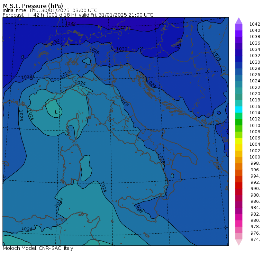
Task: Pick the dark blue swatch between 1030 and 1032
Action: pos(239,59)
